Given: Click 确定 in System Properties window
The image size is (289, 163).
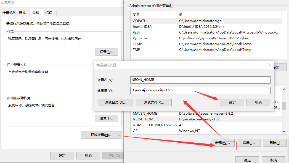Looking at the screenshot, I should coord(62,155).
